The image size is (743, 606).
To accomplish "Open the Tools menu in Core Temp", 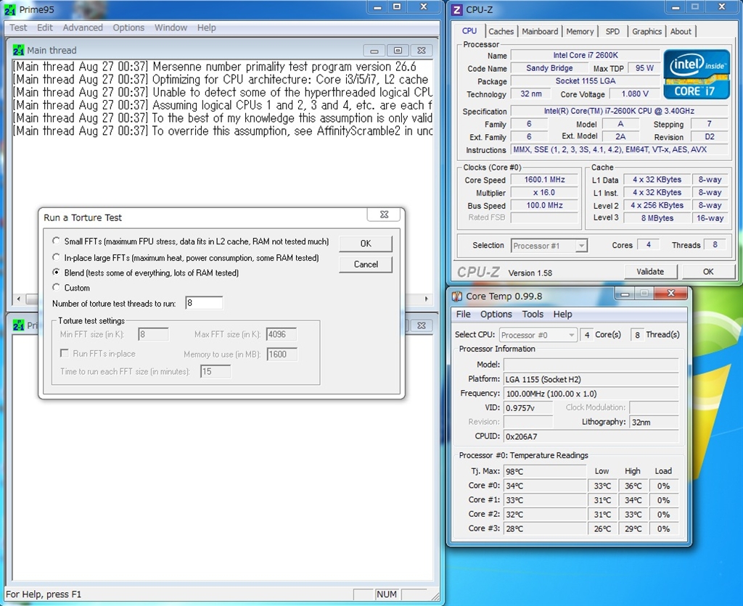I will (x=533, y=315).
